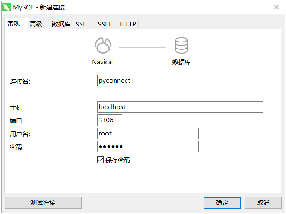286x214 pixels.
Task: Click the Navicat text under the logo
Action: click(x=103, y=62)
